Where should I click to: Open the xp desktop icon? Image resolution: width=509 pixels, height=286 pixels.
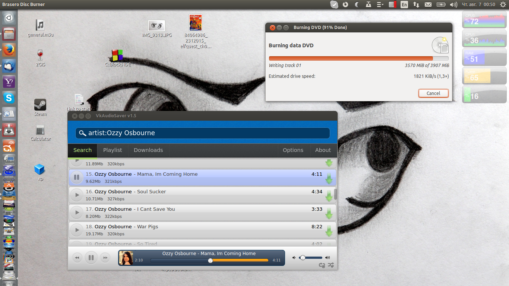(39, 172)
